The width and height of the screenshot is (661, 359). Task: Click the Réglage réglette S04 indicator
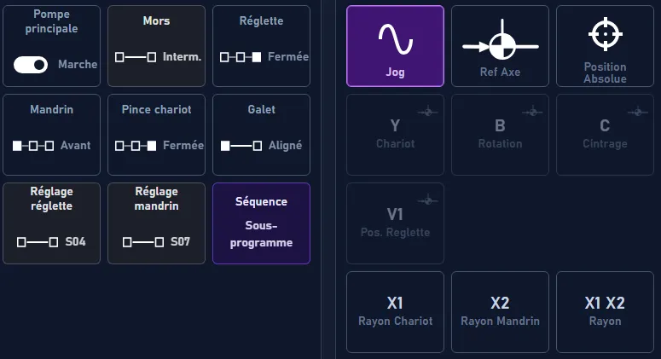[x=38, y=242]
